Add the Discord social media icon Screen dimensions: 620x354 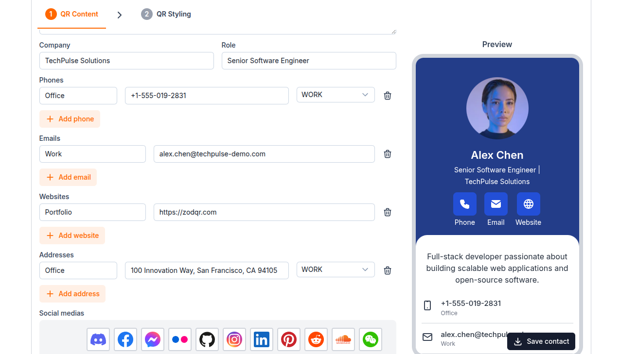pos(98,339)
